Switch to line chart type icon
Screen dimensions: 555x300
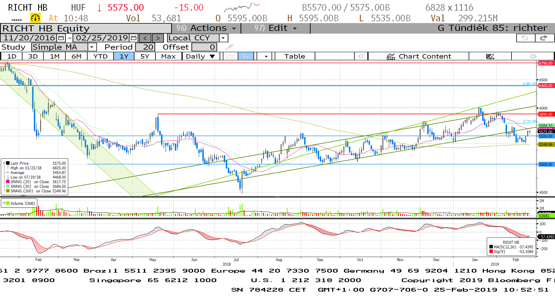tap(231, 56)
